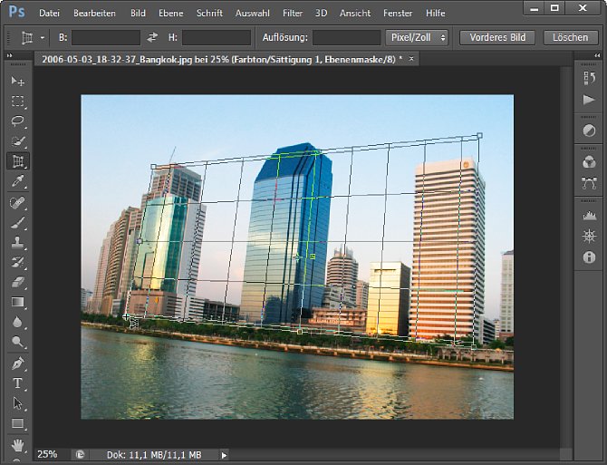
Task: Select the Move tool
Action: coord(17,82)
